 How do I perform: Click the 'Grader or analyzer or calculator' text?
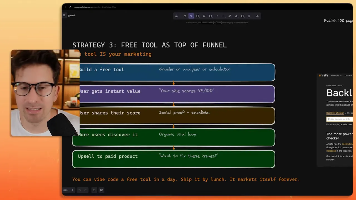point(195,69)
